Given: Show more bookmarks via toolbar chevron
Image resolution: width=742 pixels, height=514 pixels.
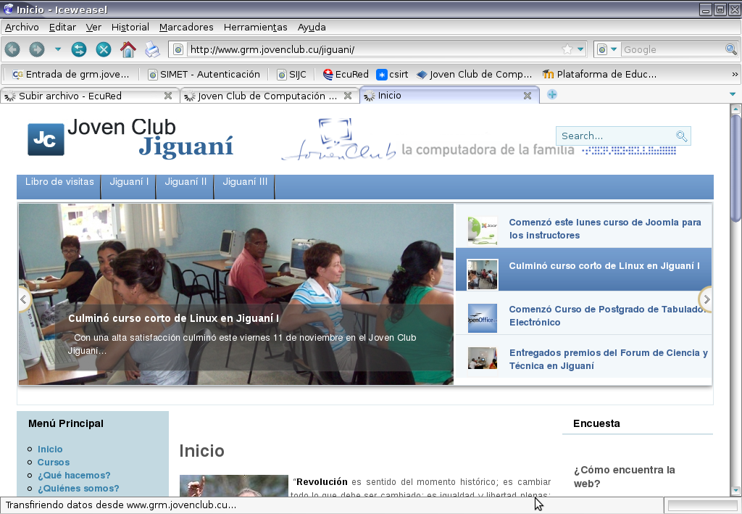Looking at the screenshot, I should (x=735, y=74).
